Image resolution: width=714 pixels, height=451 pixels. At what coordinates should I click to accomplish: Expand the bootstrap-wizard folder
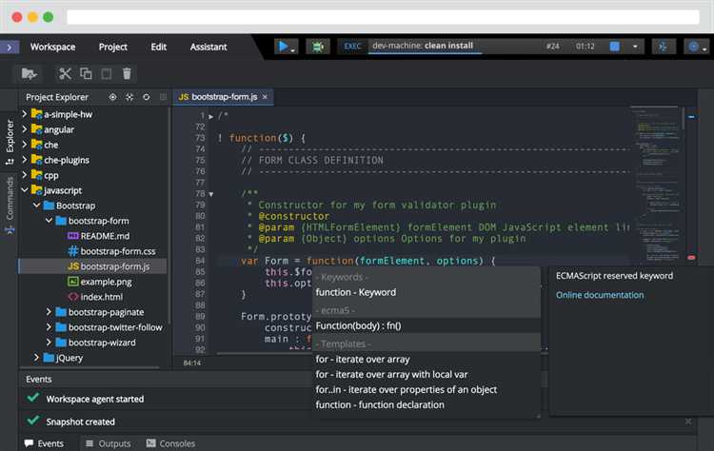(x=49, y=343)
